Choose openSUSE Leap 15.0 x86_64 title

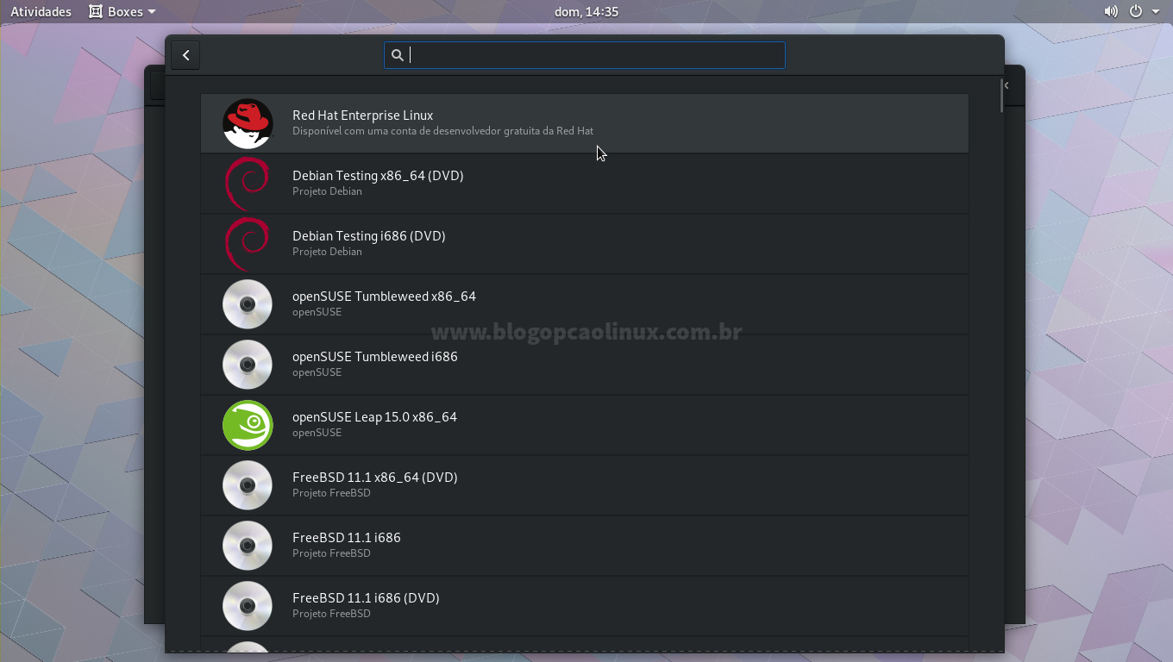point(374,417)
